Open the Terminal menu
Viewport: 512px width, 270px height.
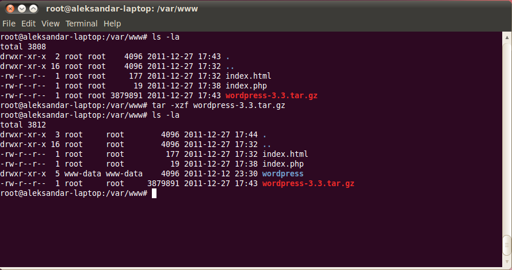(x=81, y=24)
